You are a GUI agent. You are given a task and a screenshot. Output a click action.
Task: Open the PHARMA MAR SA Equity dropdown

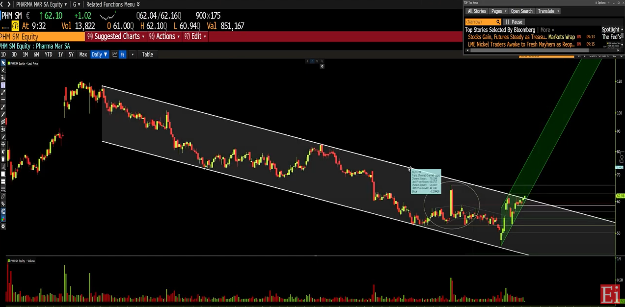click(x=41, y=4)
